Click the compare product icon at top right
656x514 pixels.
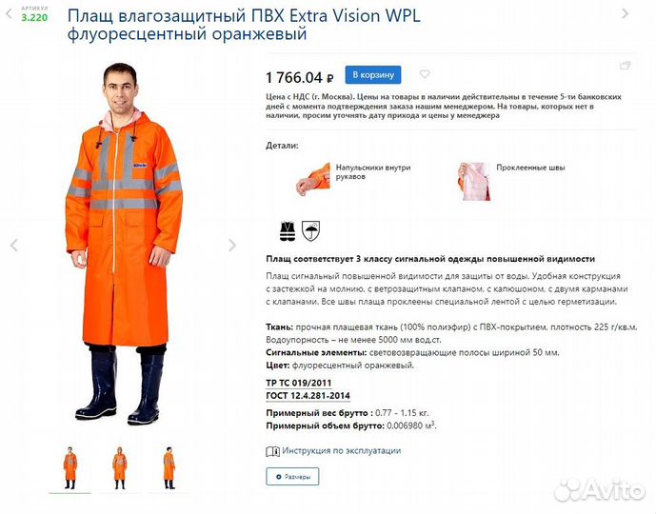coord(625,66)
